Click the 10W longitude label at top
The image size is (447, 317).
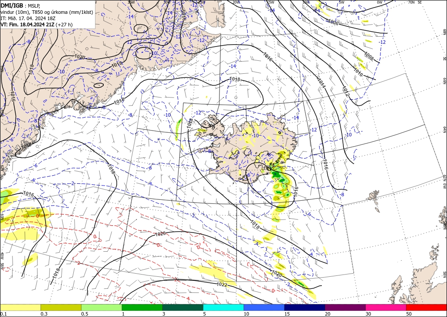(x=306, y=2)
